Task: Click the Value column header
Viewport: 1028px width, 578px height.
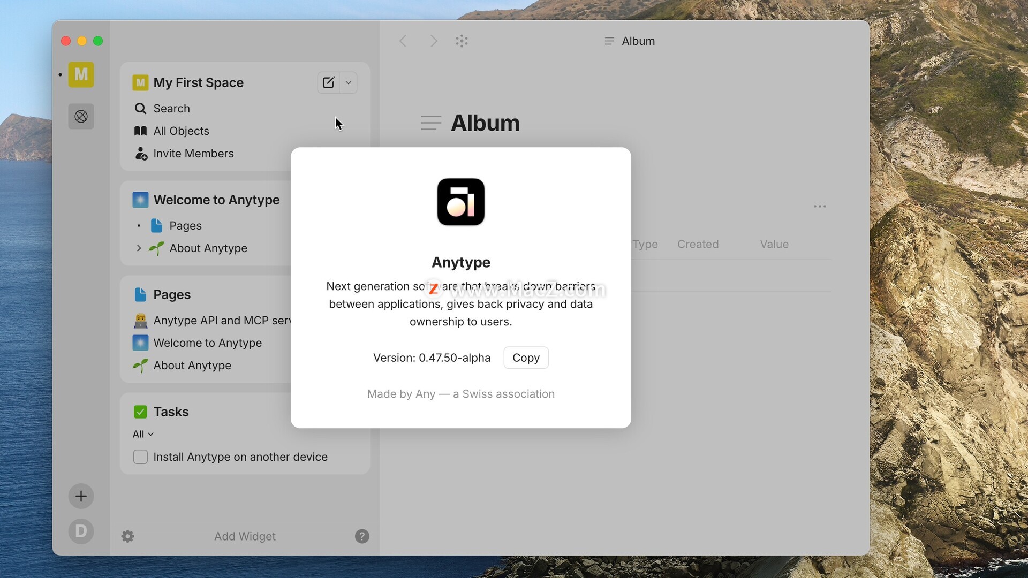Action: 774,244
